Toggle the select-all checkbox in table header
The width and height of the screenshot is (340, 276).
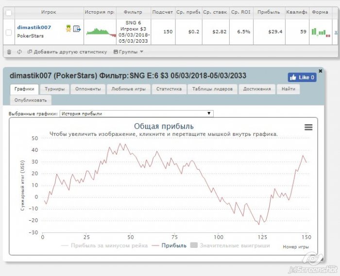(x=9, y=13)
